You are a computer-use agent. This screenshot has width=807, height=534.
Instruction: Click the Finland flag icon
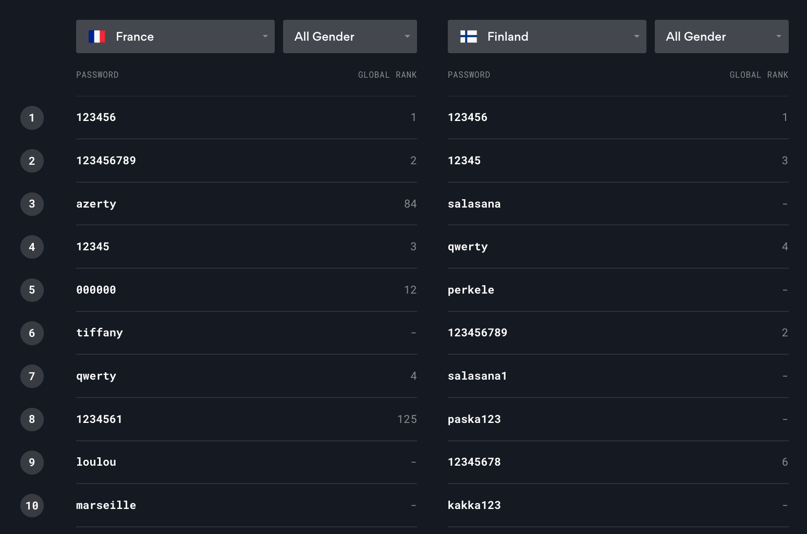(x=469, y=37)
